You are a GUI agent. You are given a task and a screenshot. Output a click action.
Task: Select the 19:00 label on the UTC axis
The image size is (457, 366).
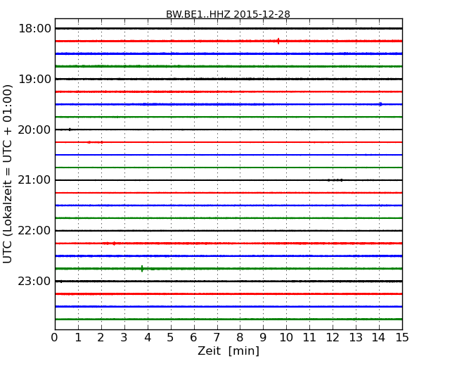34,79
